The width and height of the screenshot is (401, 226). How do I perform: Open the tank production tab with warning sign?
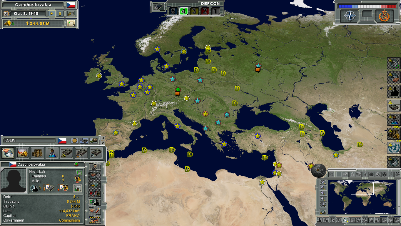[67, 153]
